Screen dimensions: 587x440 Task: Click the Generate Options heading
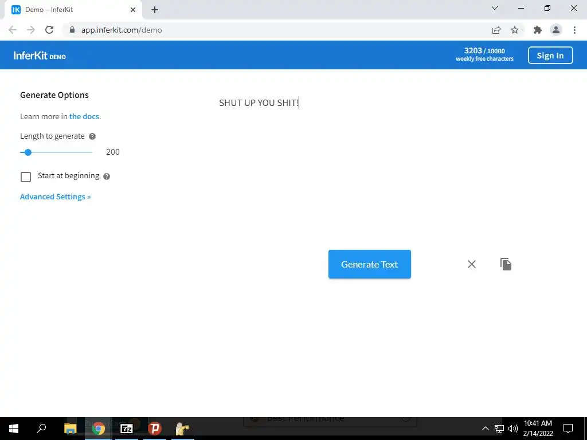point(54,95)
